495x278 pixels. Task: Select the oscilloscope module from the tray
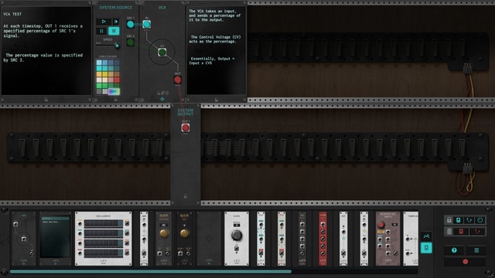coord(103,239)
